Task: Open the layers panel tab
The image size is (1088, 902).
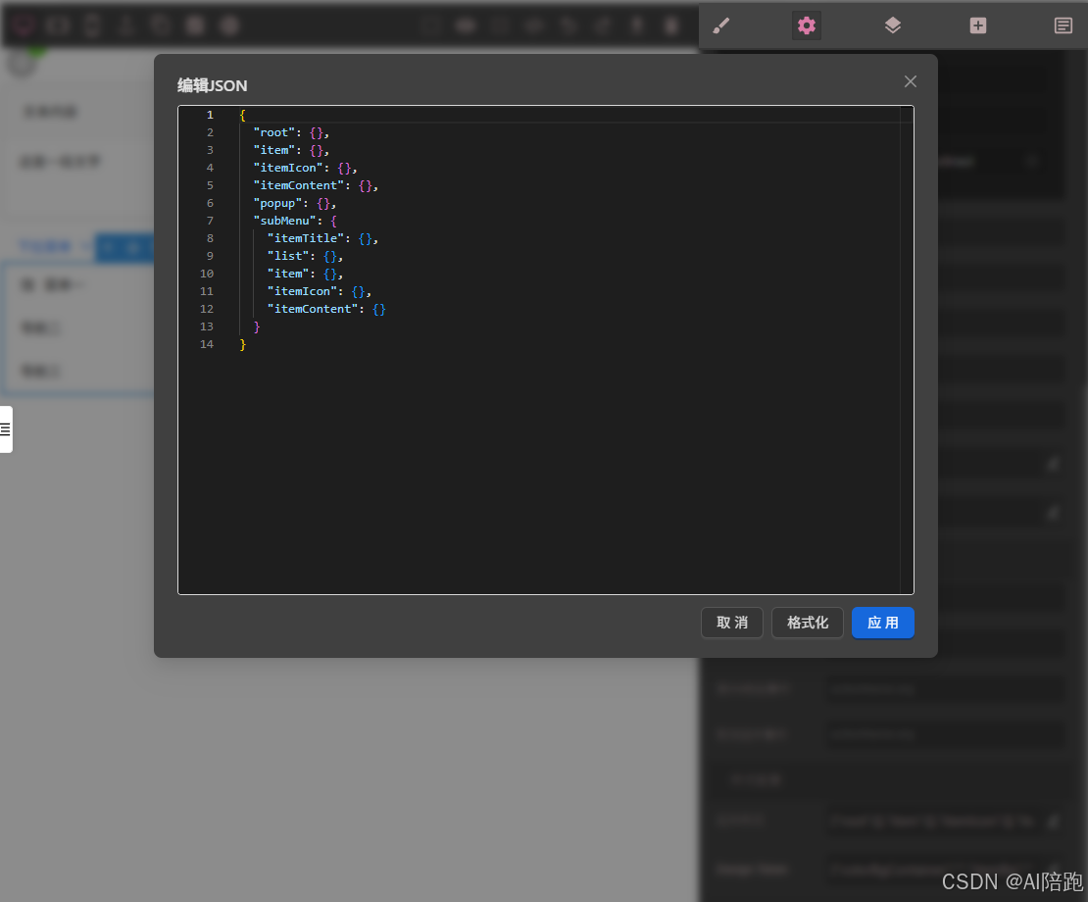Action: coord(892,25)
